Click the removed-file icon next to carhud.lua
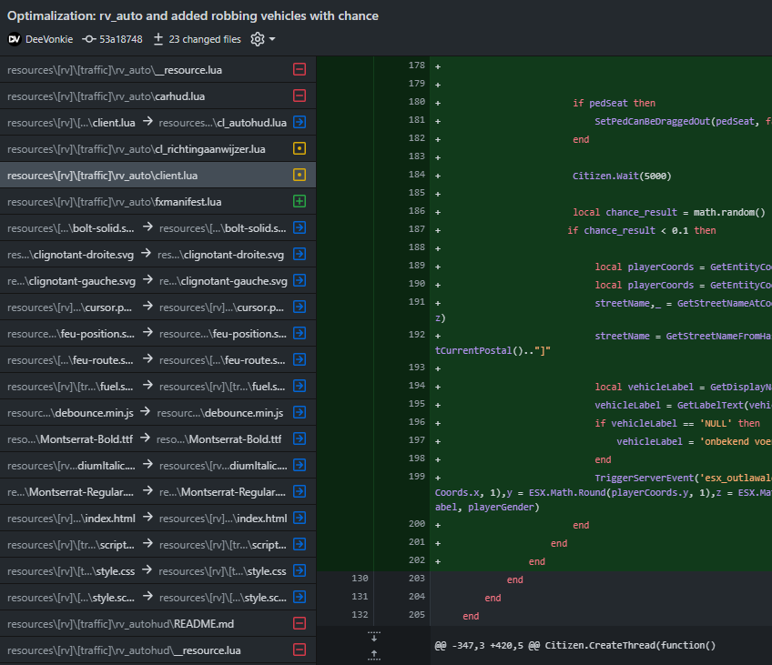This screenshot has height=665, width=772. (299, 96)
